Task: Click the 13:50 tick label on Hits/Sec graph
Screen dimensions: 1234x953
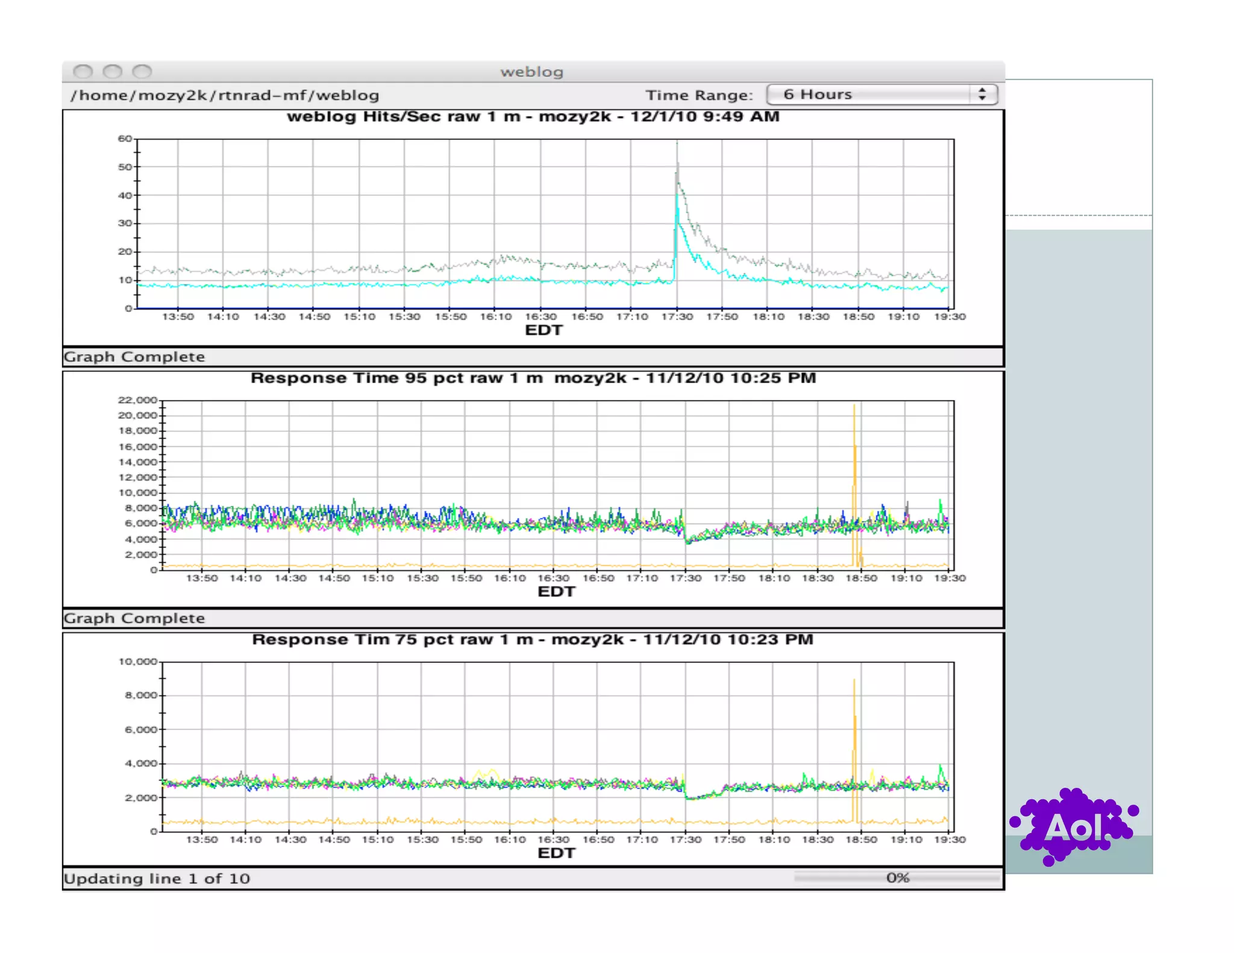Action: coord(178,317)
